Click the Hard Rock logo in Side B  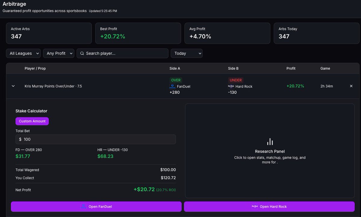[231, 86]
